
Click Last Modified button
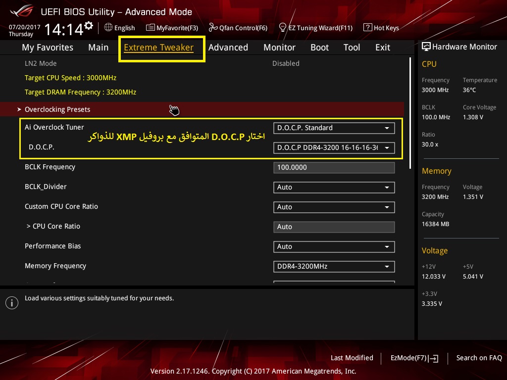[x=352, y=358]
